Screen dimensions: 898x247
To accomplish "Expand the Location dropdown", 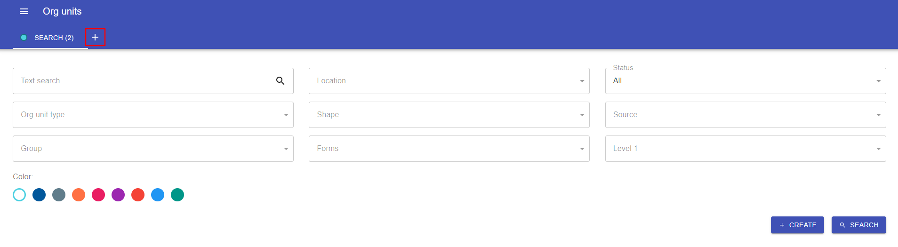I will [449, 81].
